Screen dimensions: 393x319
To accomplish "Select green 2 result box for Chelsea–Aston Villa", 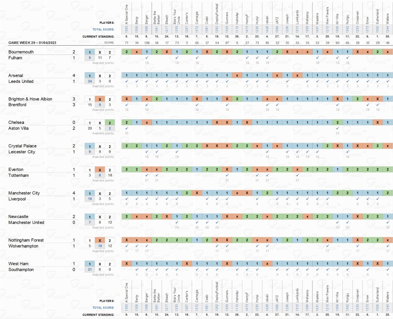I will click(110, 122).
